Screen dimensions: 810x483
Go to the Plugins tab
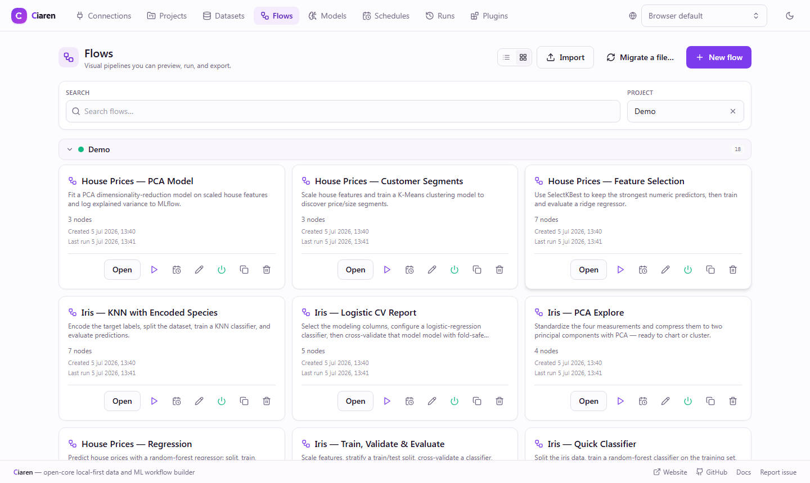[489, 16]
